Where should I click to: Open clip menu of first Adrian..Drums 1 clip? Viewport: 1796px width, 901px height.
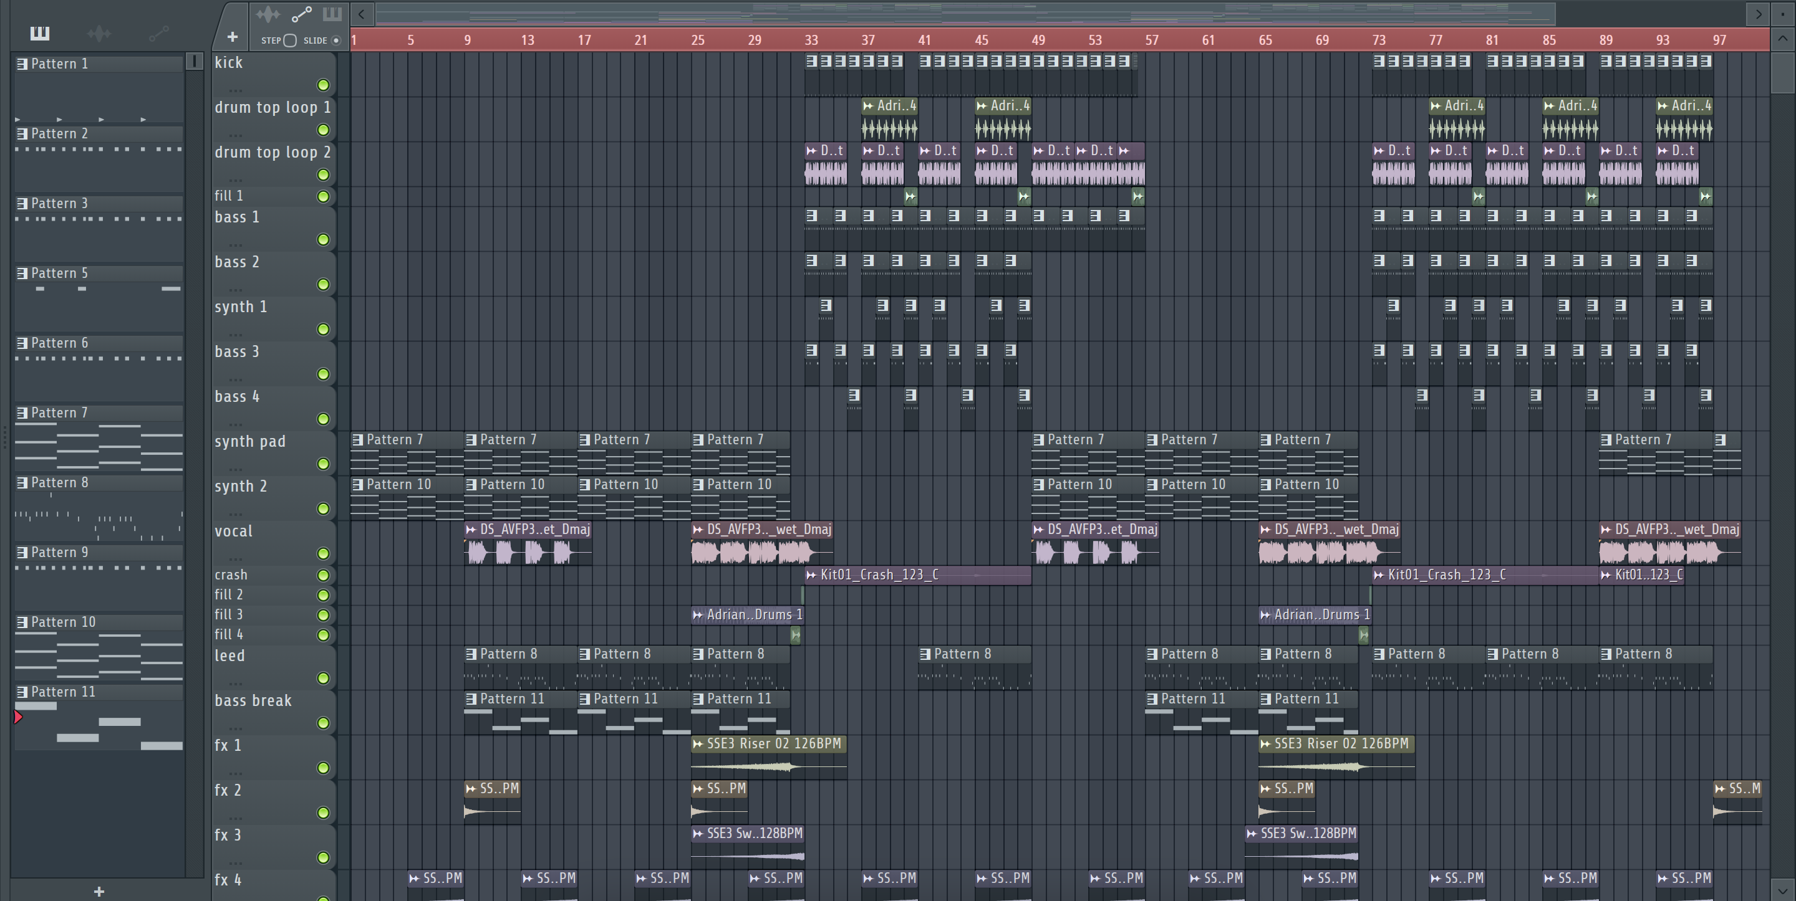698,615
